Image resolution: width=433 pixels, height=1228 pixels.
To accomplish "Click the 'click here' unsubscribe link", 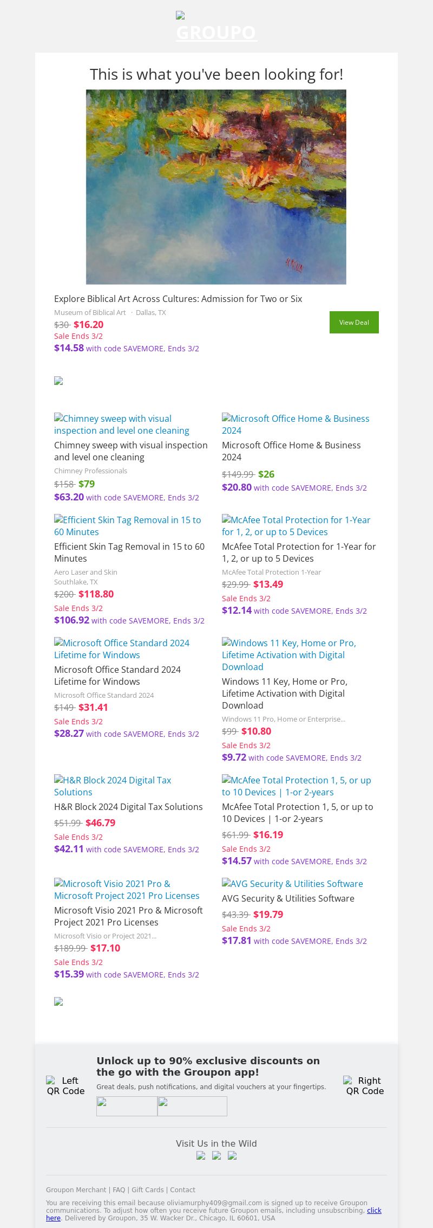I will (374, 1210).
